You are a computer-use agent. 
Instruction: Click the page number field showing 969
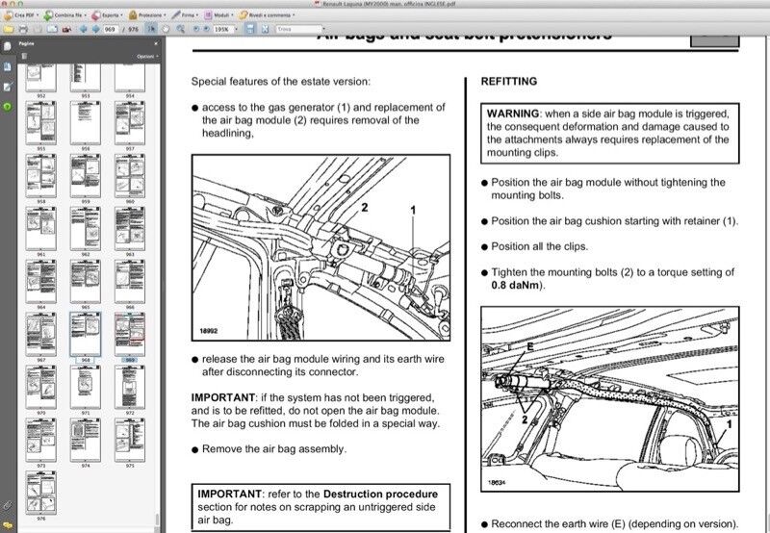(x=111, y=30)
